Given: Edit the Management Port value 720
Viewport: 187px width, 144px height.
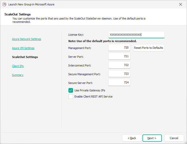Looking at the screenshot, I should [119, 47].
